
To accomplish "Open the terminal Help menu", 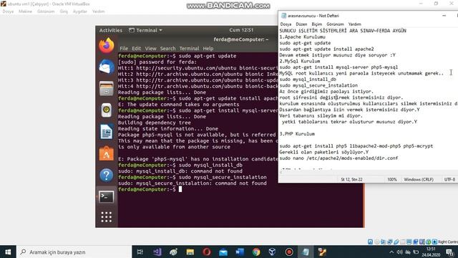I will 208,49.
